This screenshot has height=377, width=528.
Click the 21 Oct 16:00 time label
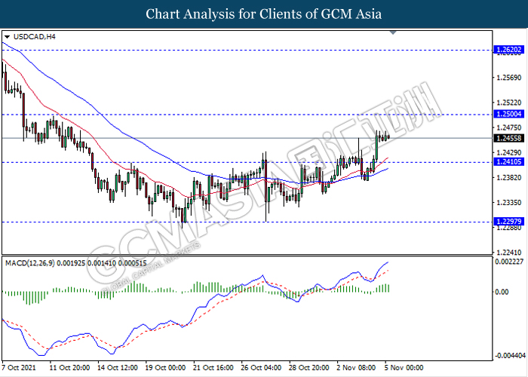[213, 368]
